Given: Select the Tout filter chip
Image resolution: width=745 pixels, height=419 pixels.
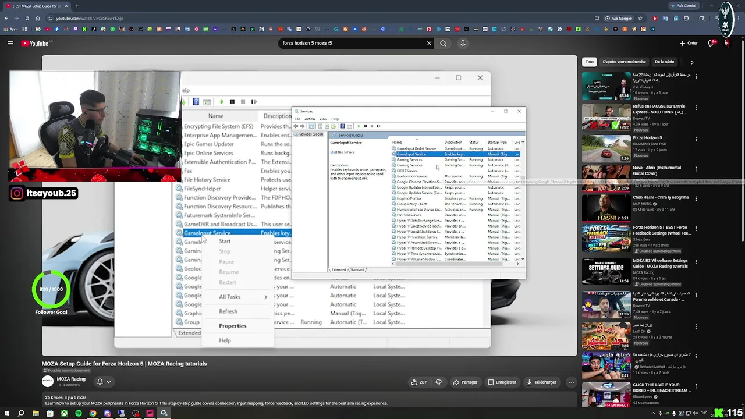Looking at the screenshot, I should point(590,62).
